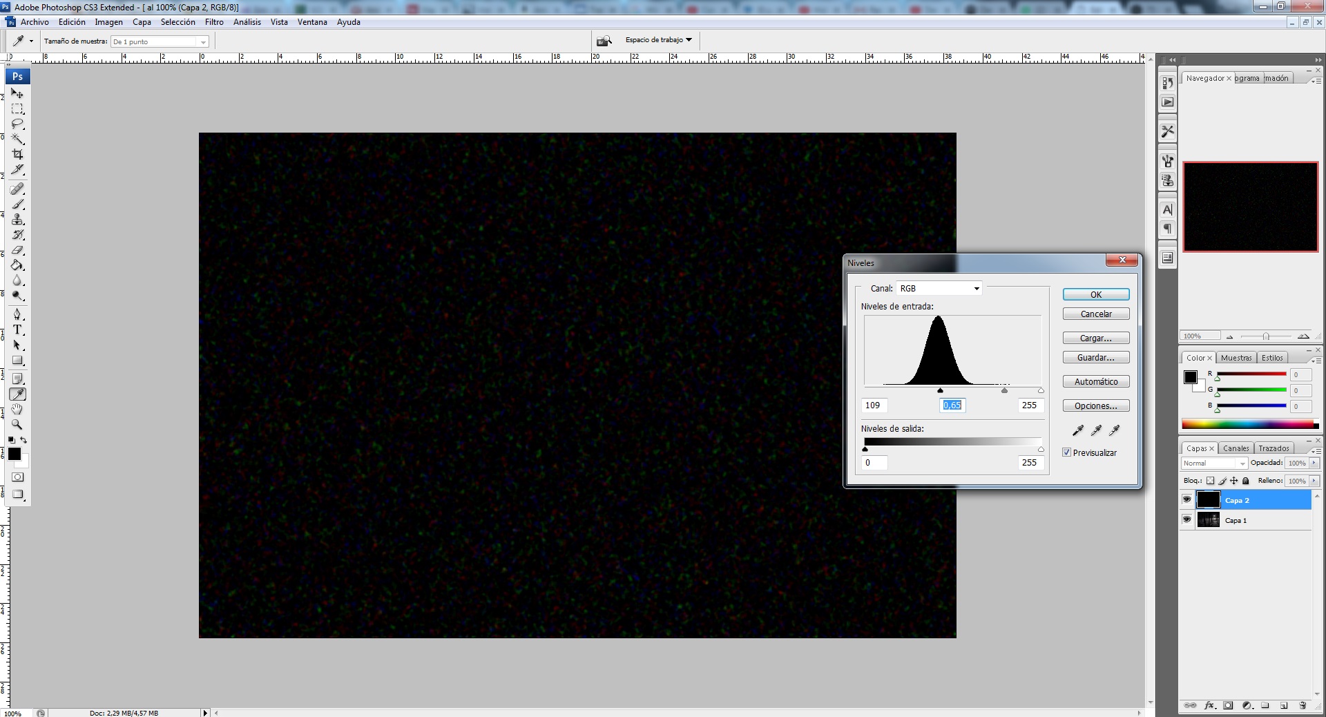Open the Tamaño de muestra dropdown
Screen dimensions: 1326x717
coord(160,41)
